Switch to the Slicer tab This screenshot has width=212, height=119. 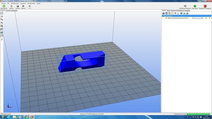169,11
